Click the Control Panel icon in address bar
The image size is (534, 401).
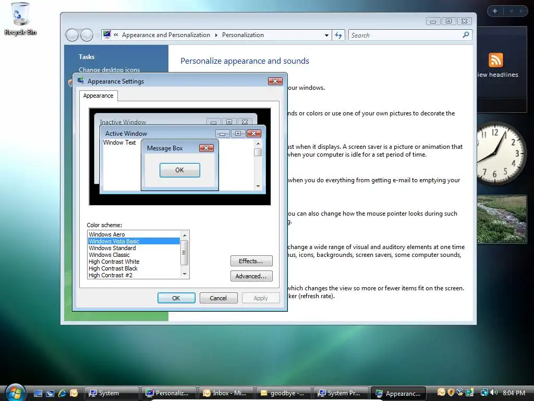tap(107, 34)
